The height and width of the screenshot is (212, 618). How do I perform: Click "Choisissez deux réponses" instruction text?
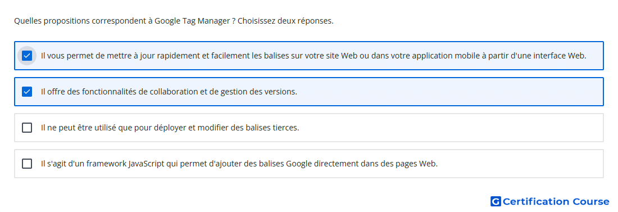286,21
